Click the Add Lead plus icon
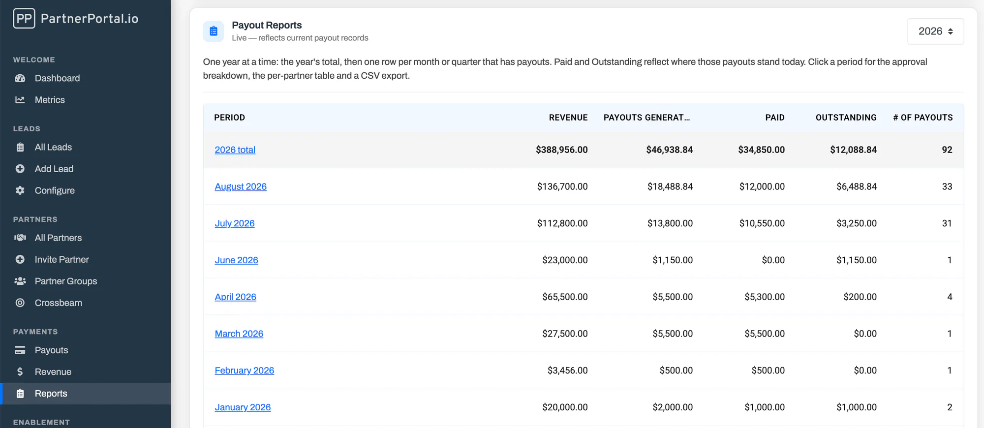Viewport: 984px width, 428px height. [x=20, y=169]
